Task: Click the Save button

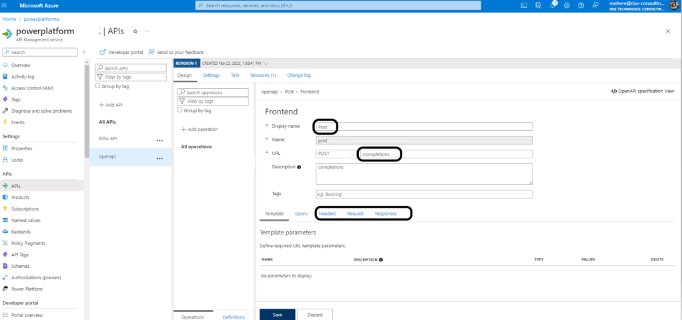Action: coord(276,314)
